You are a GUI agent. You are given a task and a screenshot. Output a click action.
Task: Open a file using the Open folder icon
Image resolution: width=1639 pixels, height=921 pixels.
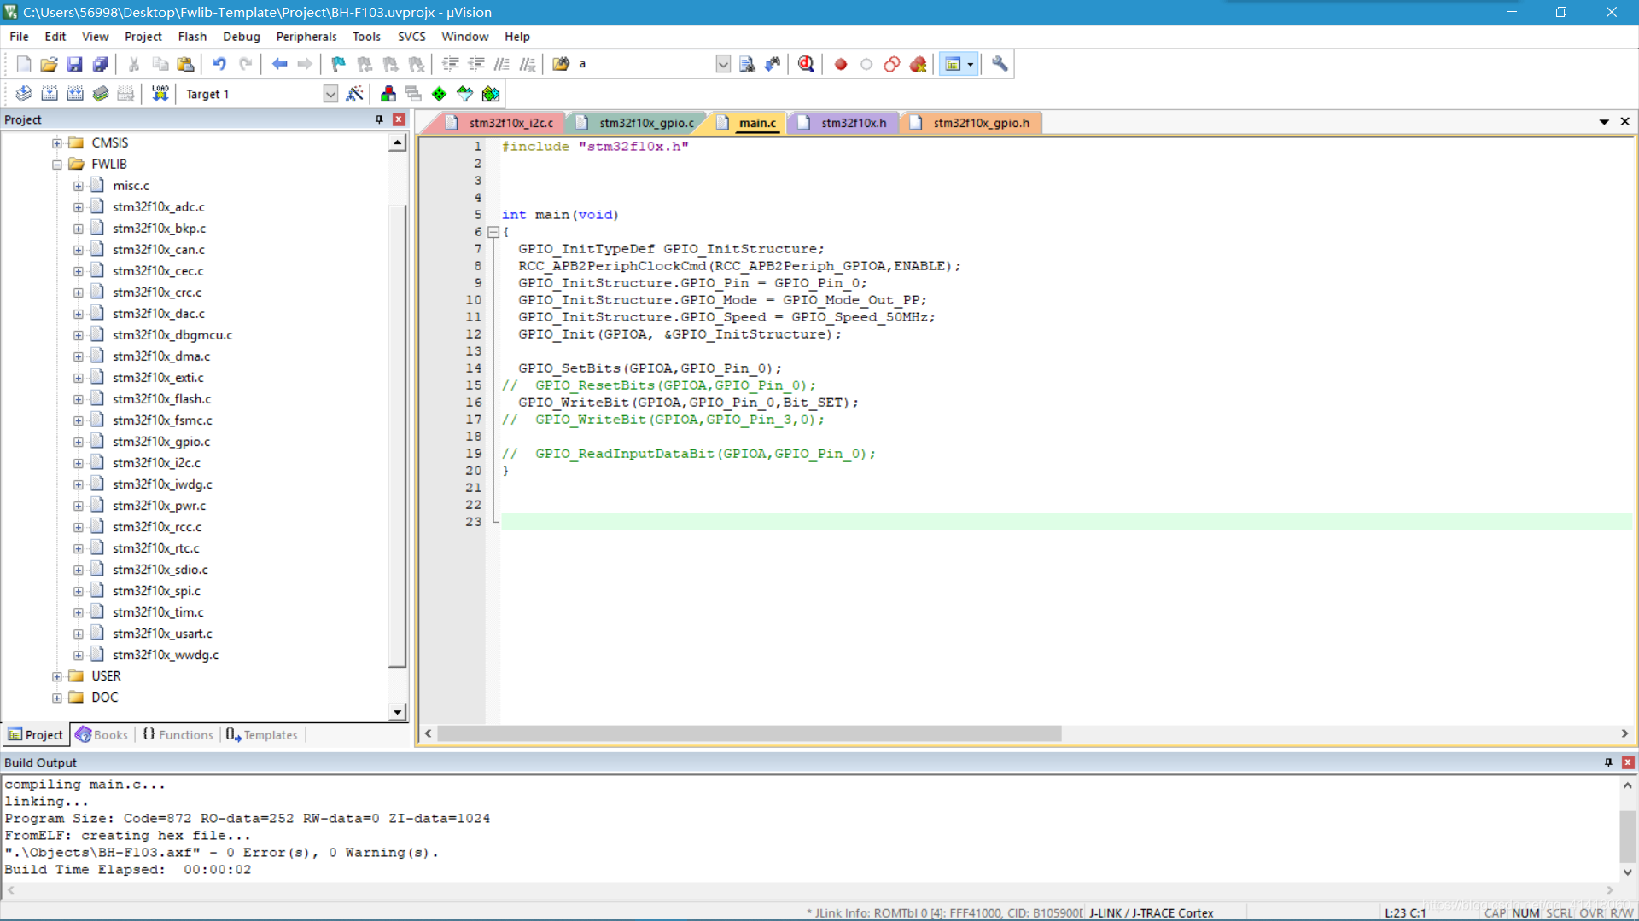(49, 64)
